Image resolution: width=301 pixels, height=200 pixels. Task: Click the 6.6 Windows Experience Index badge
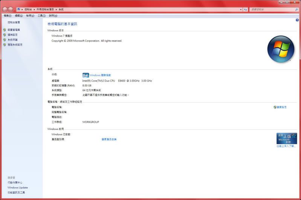click(86, 75)
